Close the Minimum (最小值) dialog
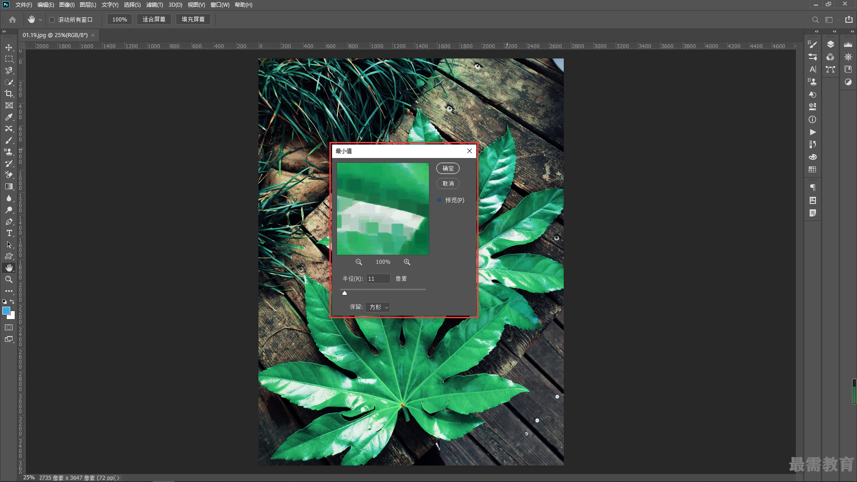857x482 pixels. pos(470,151)
